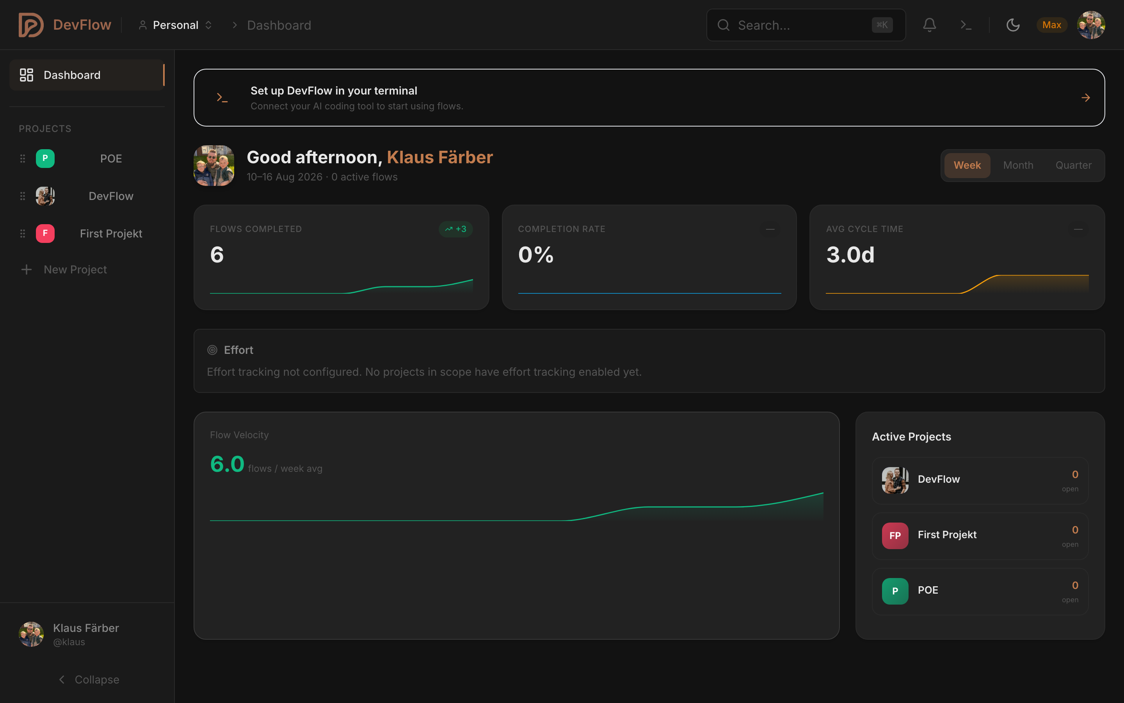The height and width of the screenshot is (703, 1124).
Task: Collapse the sidebar
Action: (88, 679)
